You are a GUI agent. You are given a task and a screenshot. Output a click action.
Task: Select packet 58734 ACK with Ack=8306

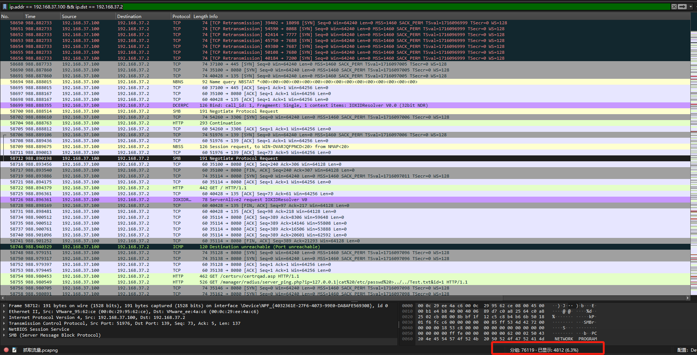point(345,217)
